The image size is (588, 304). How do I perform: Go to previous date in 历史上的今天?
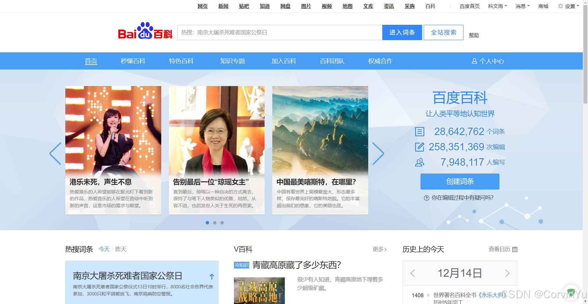[x=413, y=273]
